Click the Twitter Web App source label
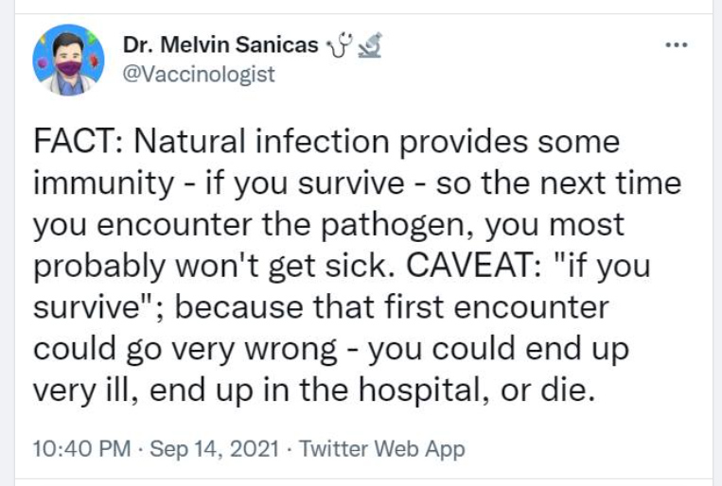Screen dimensions: 722x486 (x=382, y=448)
